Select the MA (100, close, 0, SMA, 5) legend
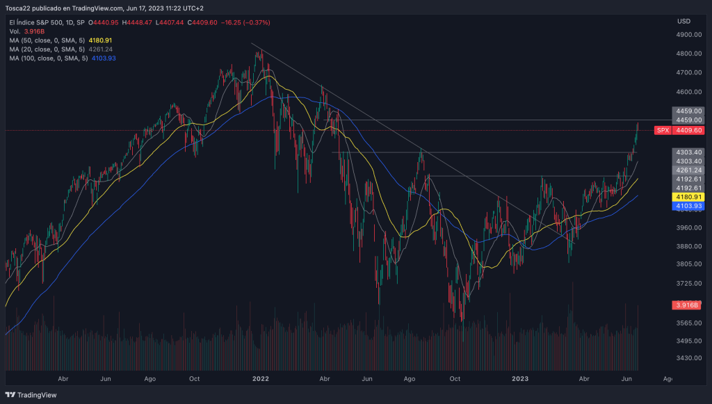This screenshot has width=712, height=404. [47, 58]
